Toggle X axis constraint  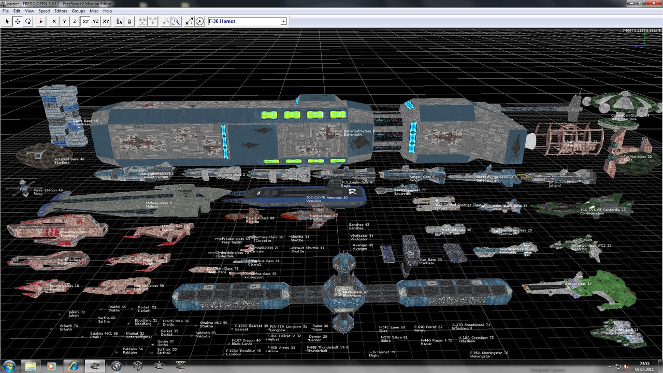coord(54,21)
